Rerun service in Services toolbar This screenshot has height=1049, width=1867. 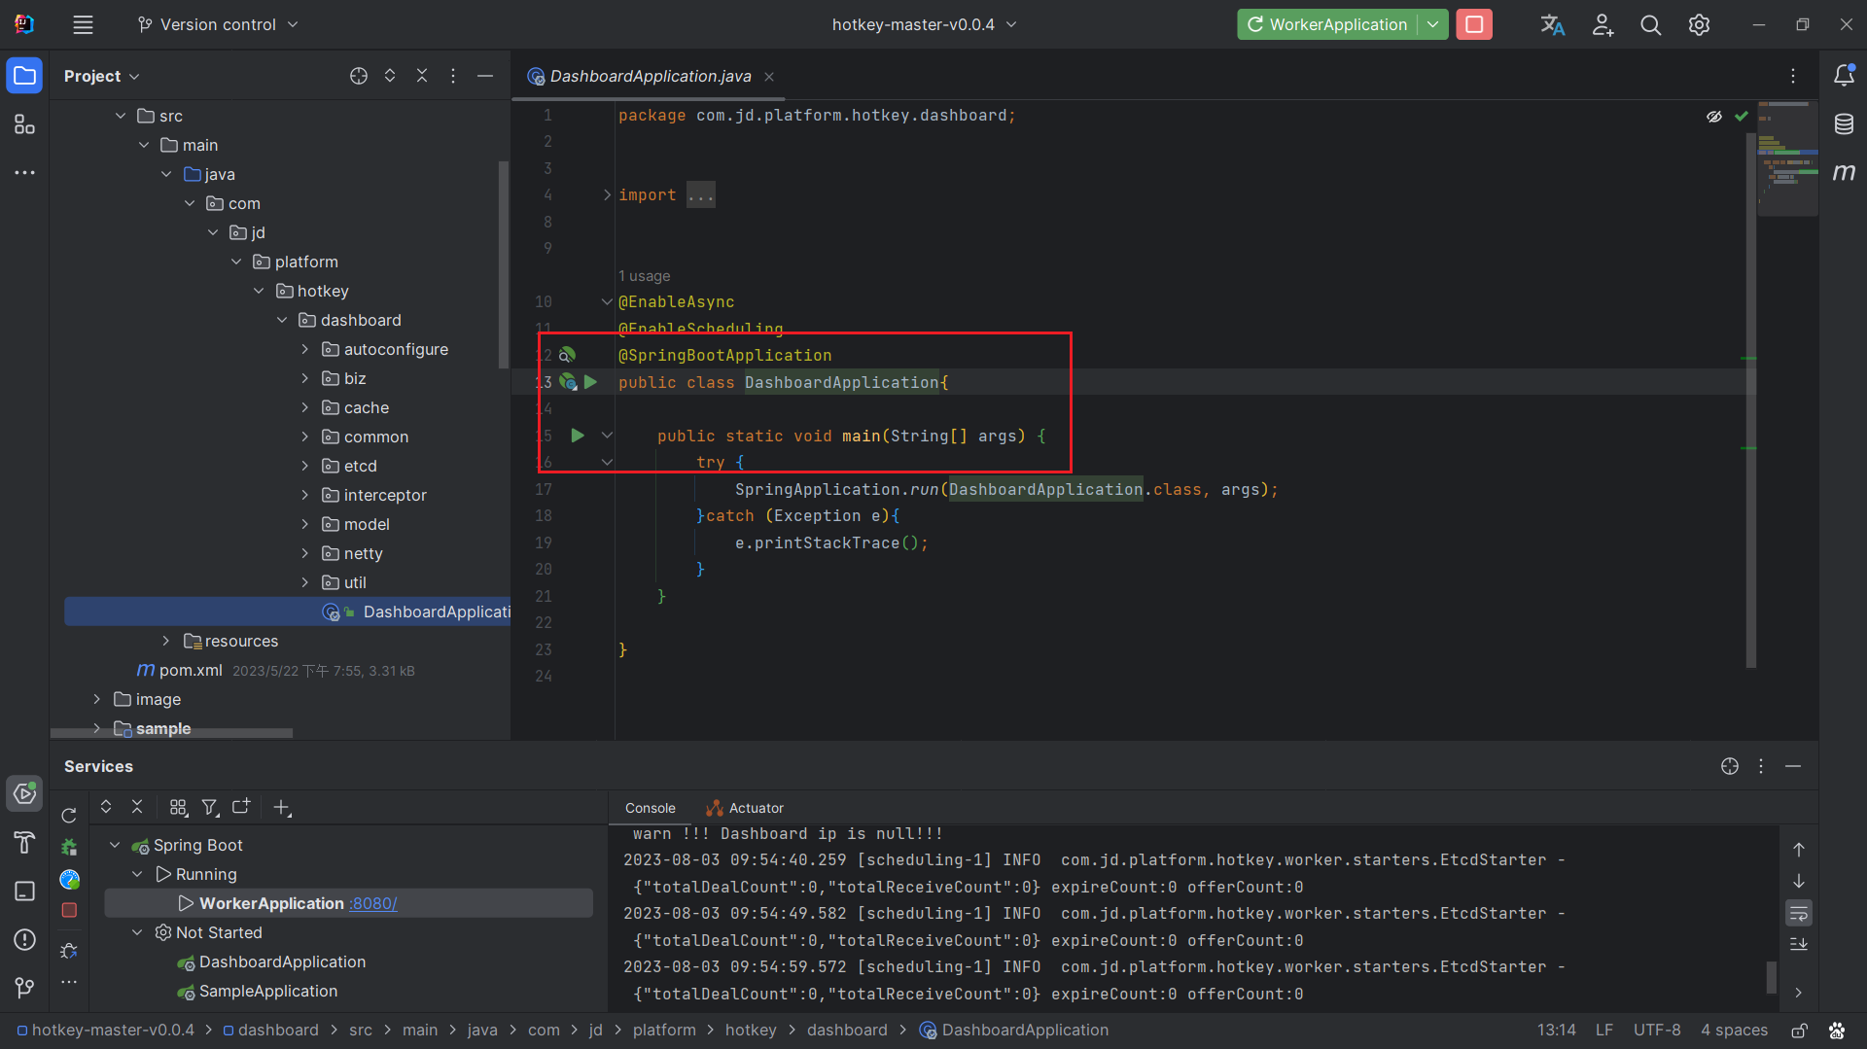(69, 815)
